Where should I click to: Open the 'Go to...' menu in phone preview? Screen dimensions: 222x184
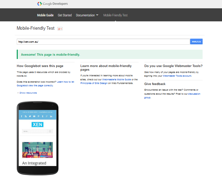tap(37, 131)
